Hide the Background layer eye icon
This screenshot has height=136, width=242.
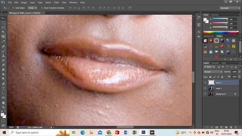[205, 94]
